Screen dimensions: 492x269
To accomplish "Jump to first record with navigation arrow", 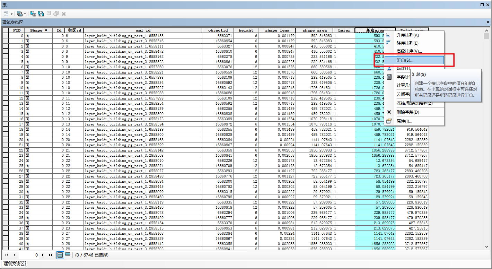I will pyautogui.click(x=7, y=255).
